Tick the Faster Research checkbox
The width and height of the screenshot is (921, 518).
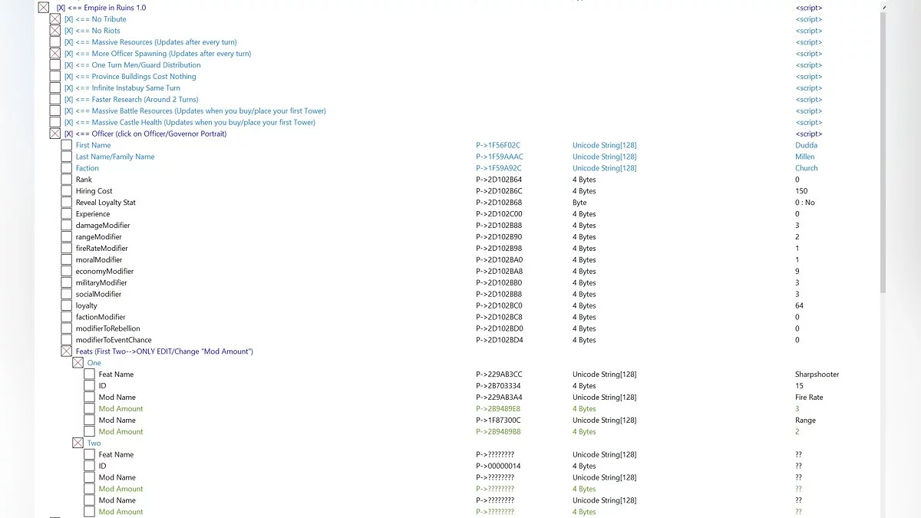[x=55, y=99]
